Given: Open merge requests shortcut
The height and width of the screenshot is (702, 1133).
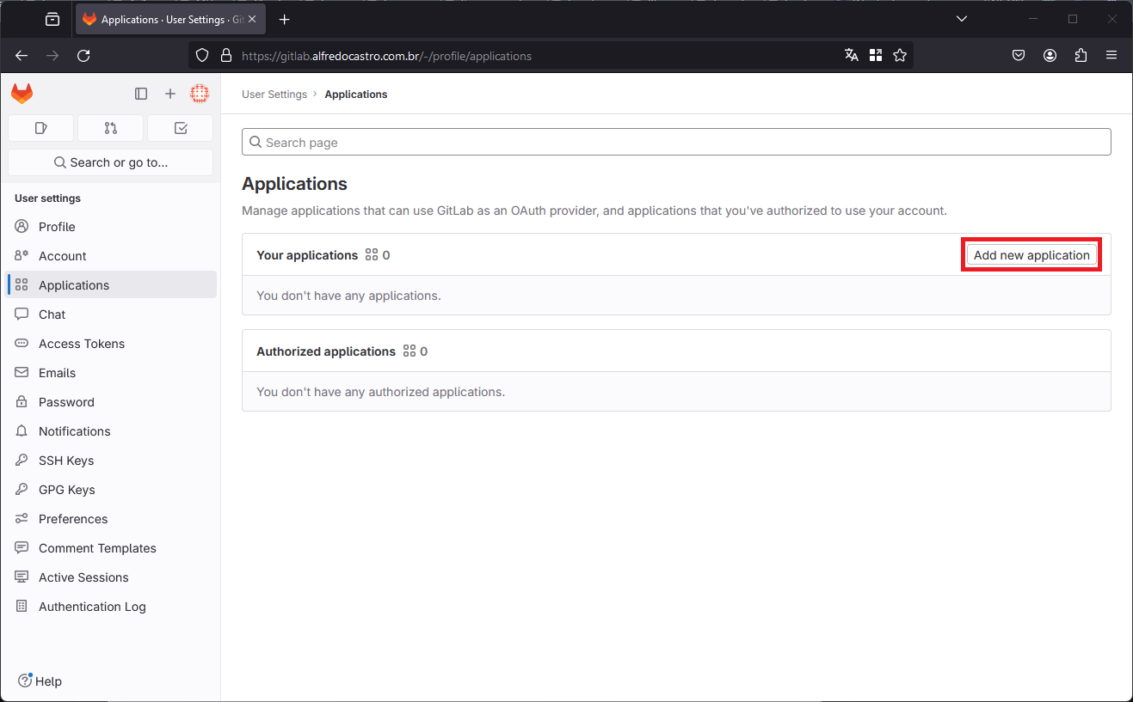Looking at the screenshot, I should point(110,128).
